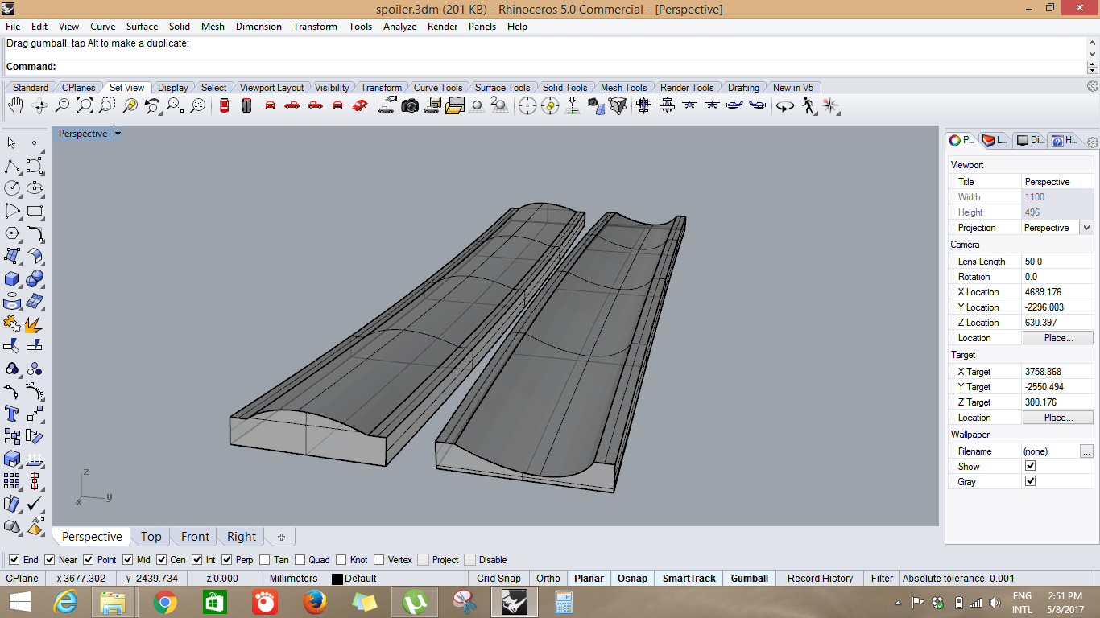Open the Surface menu
This screenshot has width=1100, height=618.
(x=142, y=27)
